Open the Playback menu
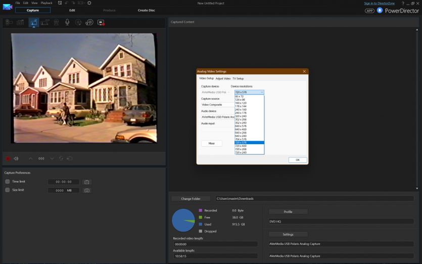The width and height of the screenshot is (422, 264). click(x=46, y=3)
